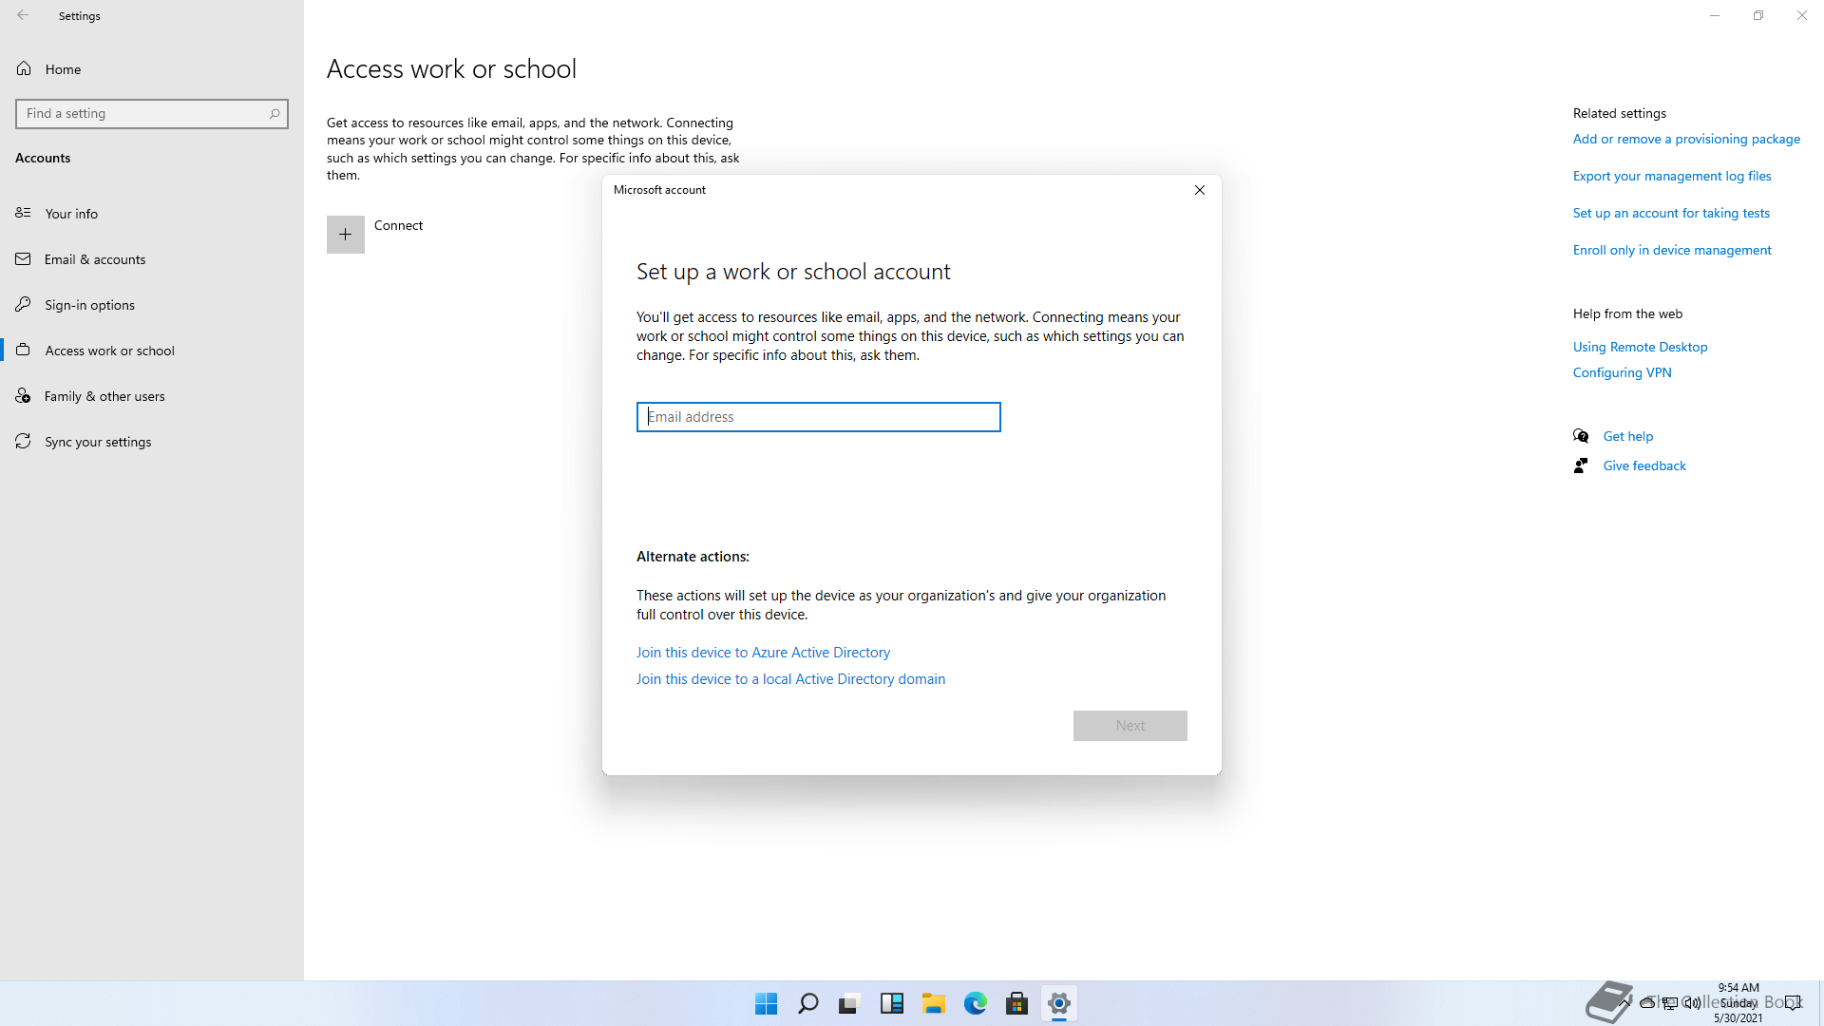Close the Microsoft account dialog
Viewport: 1824px width, 1026px height.
coord(1200,190)
